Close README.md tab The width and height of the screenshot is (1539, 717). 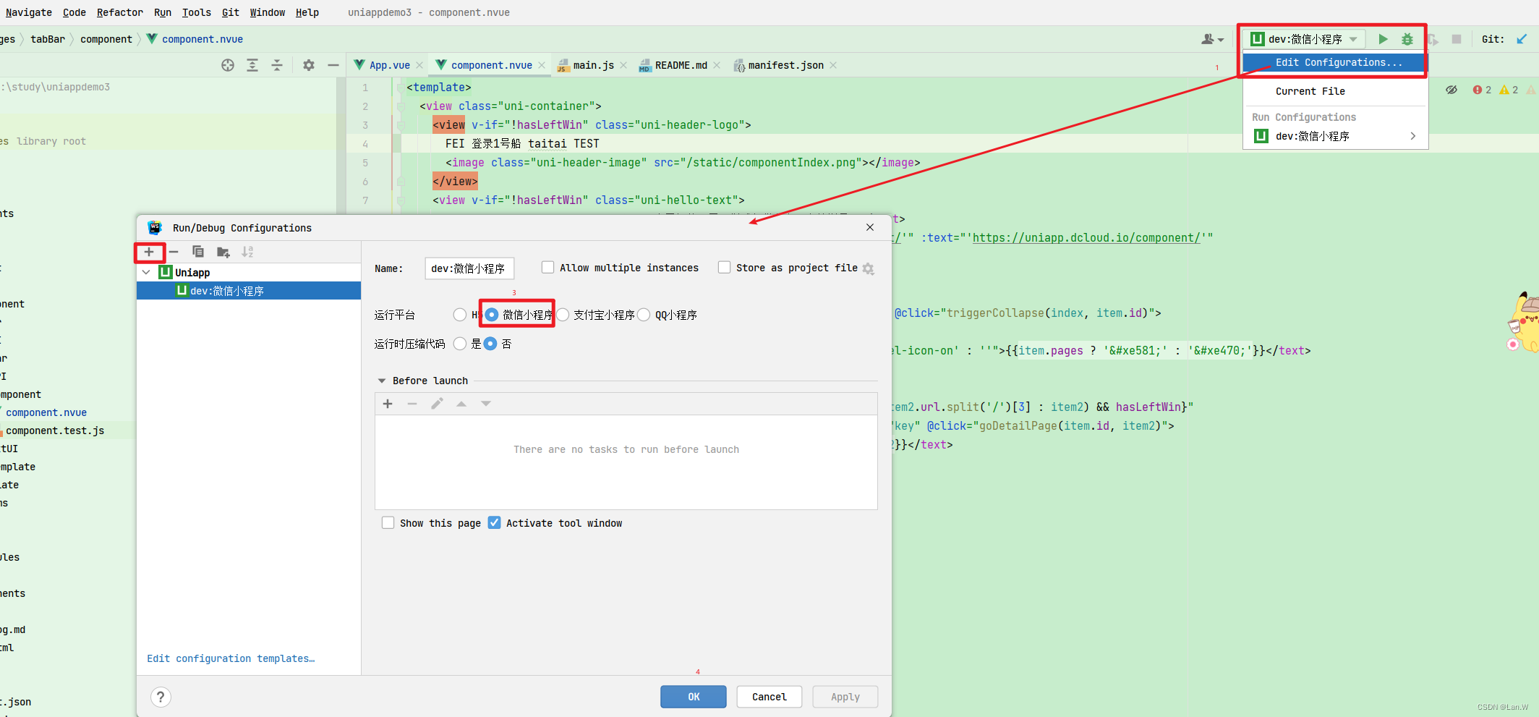pyautogui.click(x=717, y=65)
